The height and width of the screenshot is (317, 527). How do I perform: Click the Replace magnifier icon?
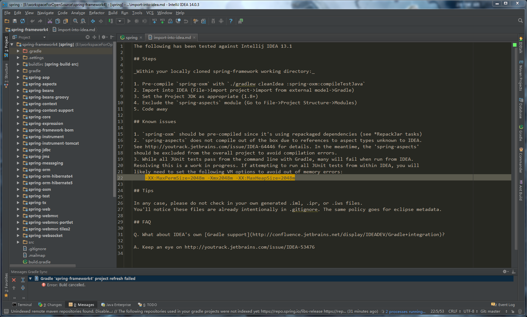pos(83,21)
